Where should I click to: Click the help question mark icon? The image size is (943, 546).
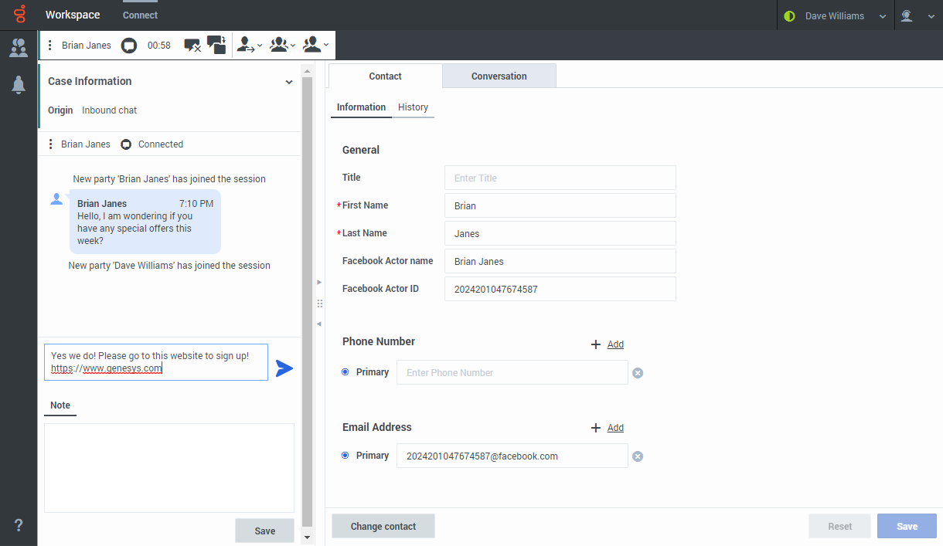19,525
